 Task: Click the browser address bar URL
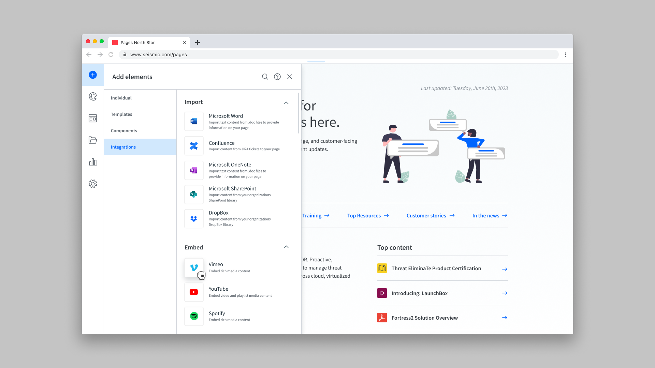(x=159, y=55)
